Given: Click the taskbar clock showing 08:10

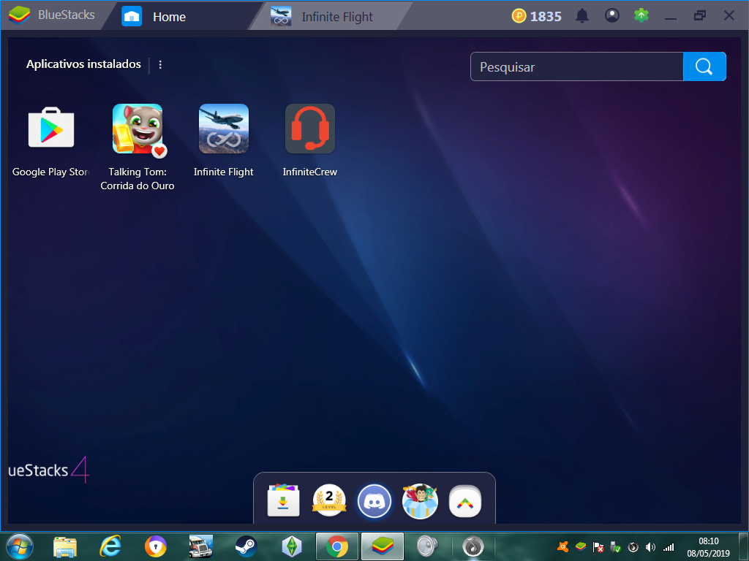Looking at the screenshot, I should click(708, 547).
